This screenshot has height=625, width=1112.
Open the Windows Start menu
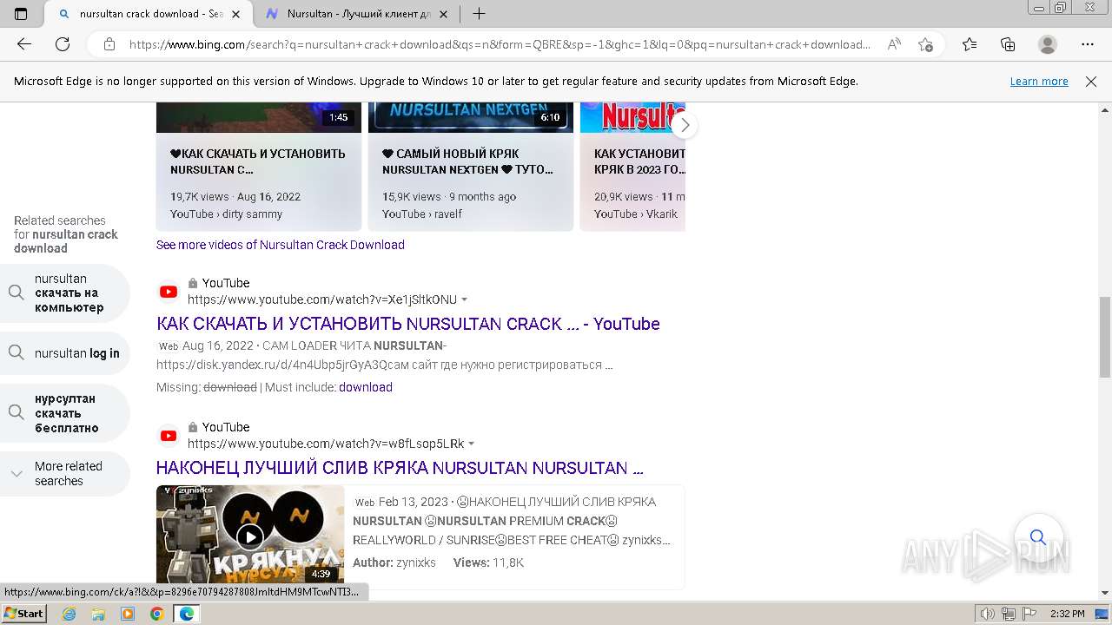coord(24,613)
